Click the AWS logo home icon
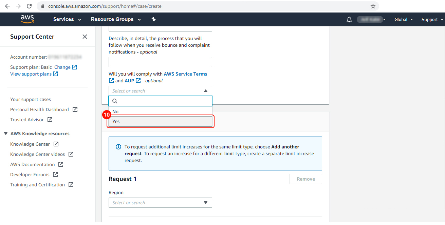The width and height of the screenshot is (445, 225). [27, 19]
